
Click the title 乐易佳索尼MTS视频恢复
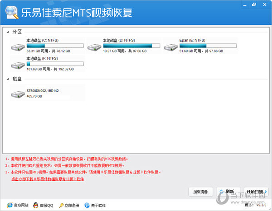[77, 13]
